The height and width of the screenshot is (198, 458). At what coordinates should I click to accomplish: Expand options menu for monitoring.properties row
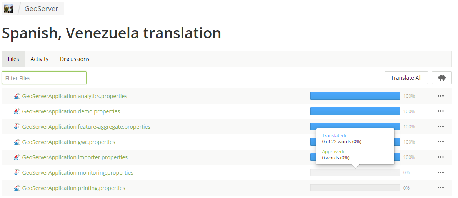click(440, 172)
